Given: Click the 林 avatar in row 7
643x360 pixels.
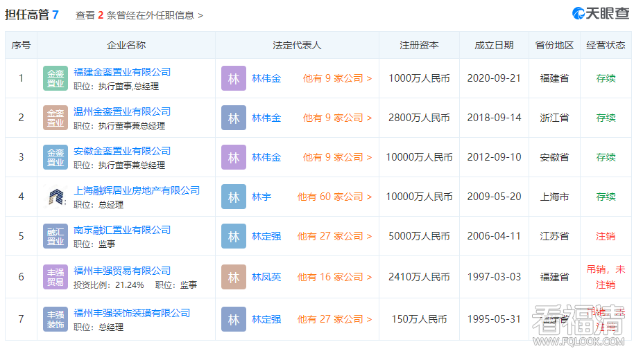Looking at the screenshot, I should [234, 319].
